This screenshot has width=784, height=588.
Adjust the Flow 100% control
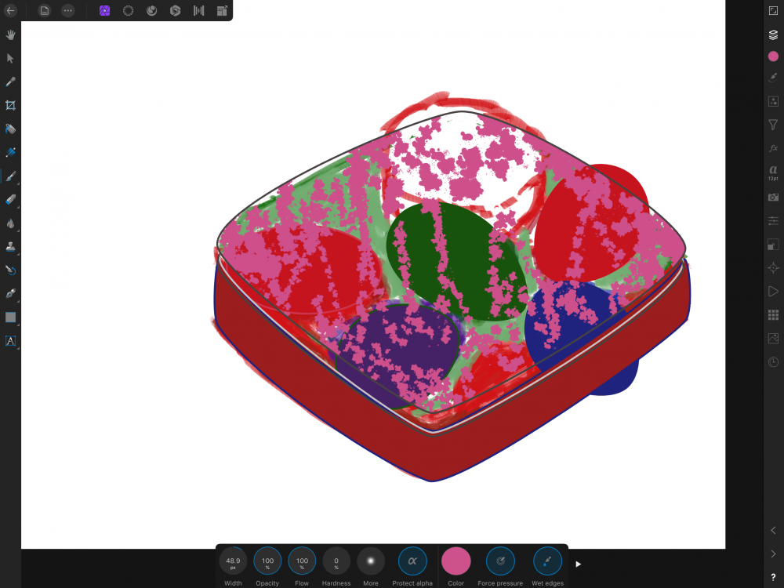point(302,561)
